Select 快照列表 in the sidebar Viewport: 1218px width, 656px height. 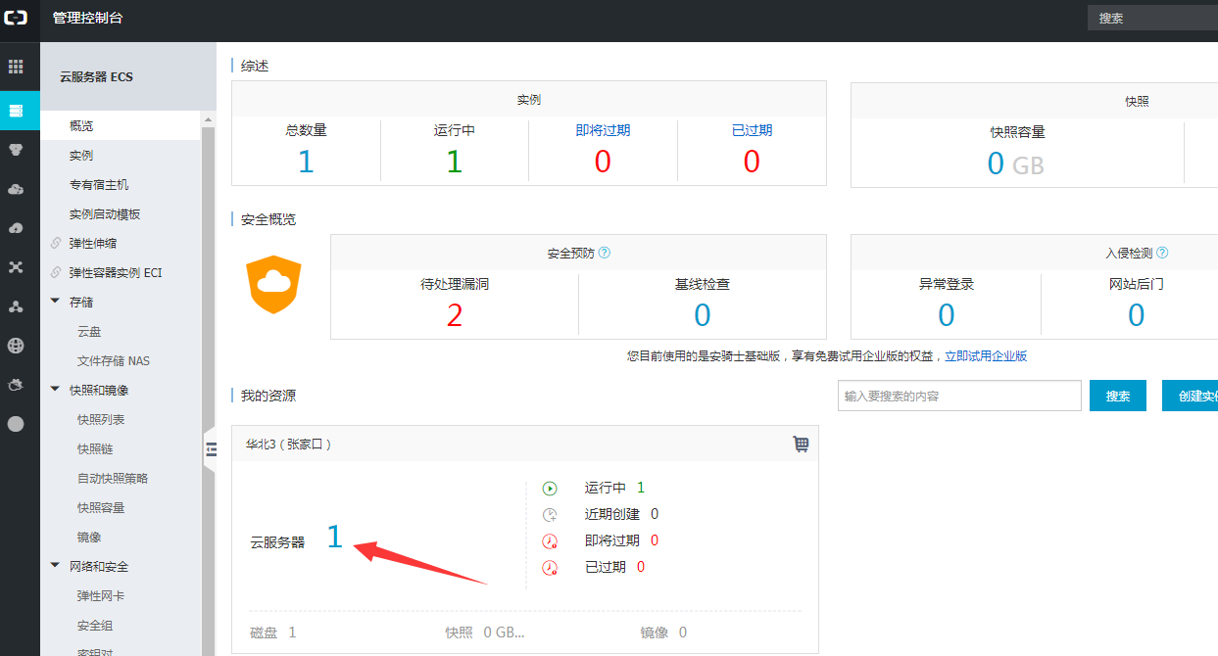coord(101,420)
